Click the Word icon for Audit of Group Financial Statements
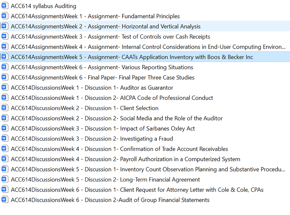 5,200
